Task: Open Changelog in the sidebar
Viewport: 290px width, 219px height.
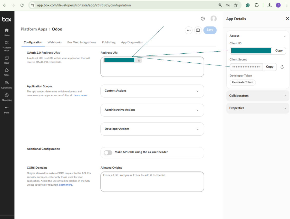Action: coord(7,97)
